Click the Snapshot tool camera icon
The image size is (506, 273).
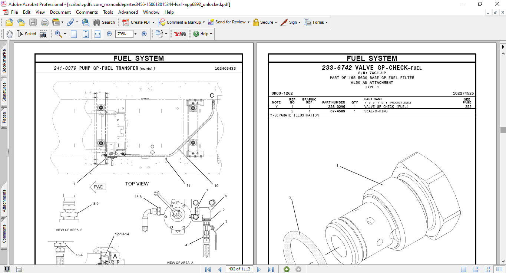click(x=43, y=34)
